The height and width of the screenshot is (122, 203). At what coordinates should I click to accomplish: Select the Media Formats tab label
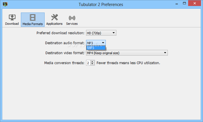click(x=33, y=24)
